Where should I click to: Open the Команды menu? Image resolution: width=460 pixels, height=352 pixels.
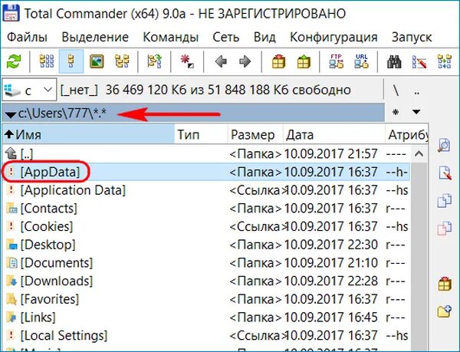click(x=171, y=38)
